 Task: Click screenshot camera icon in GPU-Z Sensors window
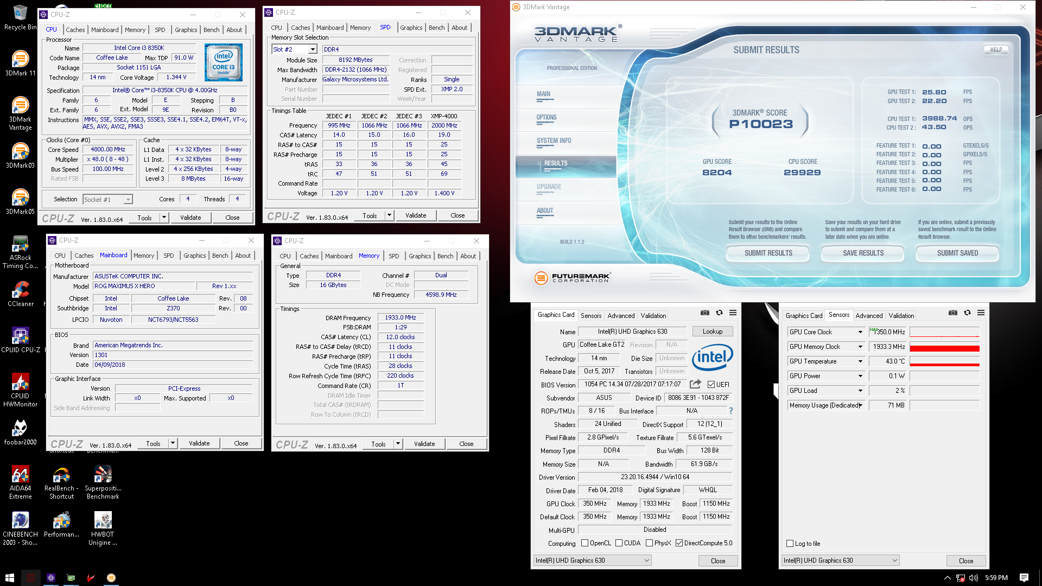952,313
